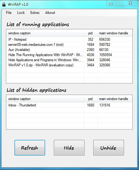This screenshot has width=139, height=170.
Task: Click hidden window handle value 131516
Action: tap(105, 105)
